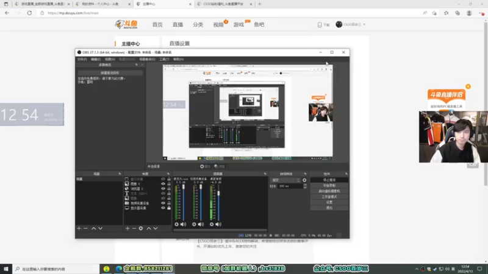Open the 编辑(E) menu in OBS
488x274 pixels.
click(x=96, y=59)
